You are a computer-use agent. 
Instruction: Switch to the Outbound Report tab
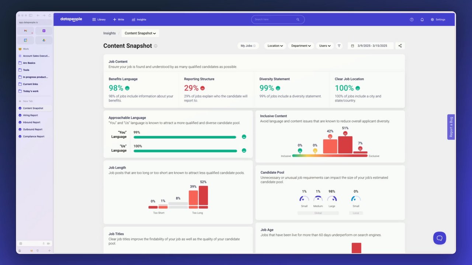[x=35, y=129]
